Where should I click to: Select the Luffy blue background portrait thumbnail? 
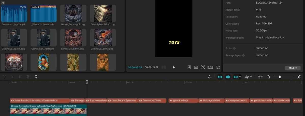pyautogui.click(x=43, y=62)
